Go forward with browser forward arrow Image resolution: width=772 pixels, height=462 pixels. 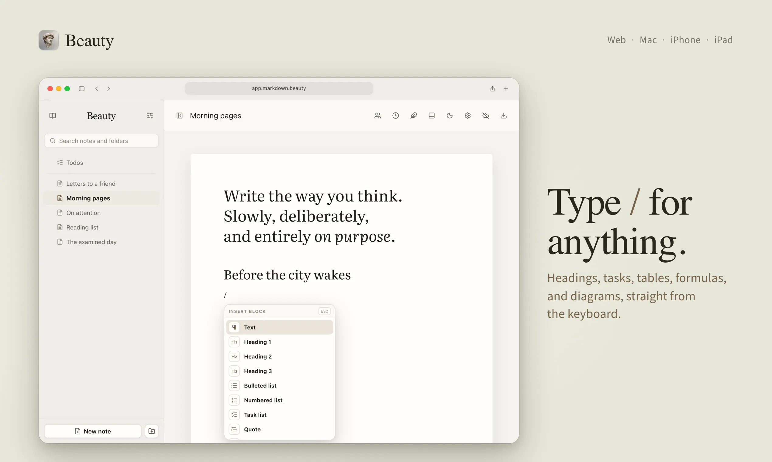tap(109, 89)
